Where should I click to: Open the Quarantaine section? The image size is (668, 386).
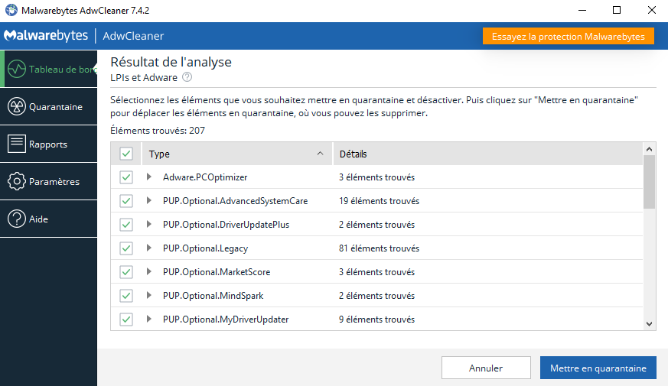[48, 106]
